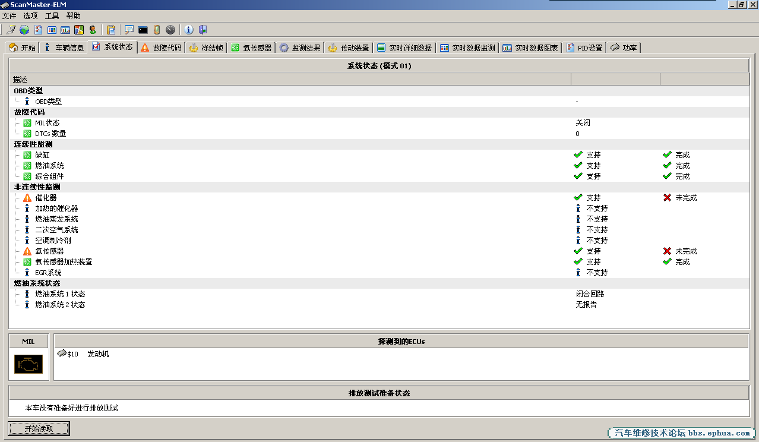The image size is (759, 442).
Task: Switch to the 冻结帧 tab
Action: [207, 48]
